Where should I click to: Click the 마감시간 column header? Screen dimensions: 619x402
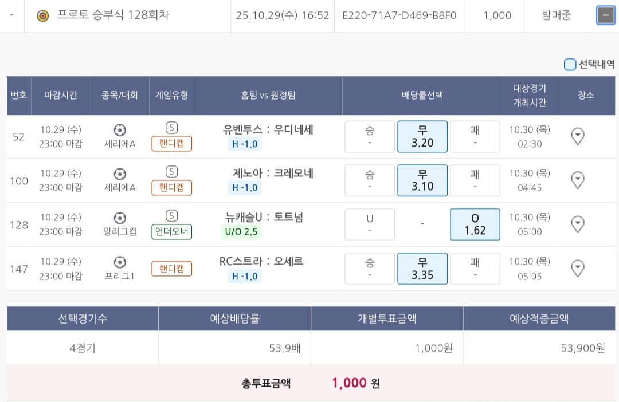[x=61, y=95]
